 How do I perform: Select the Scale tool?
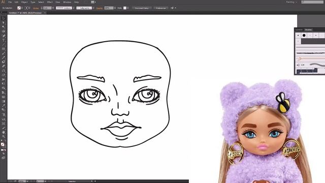[4, 75]
